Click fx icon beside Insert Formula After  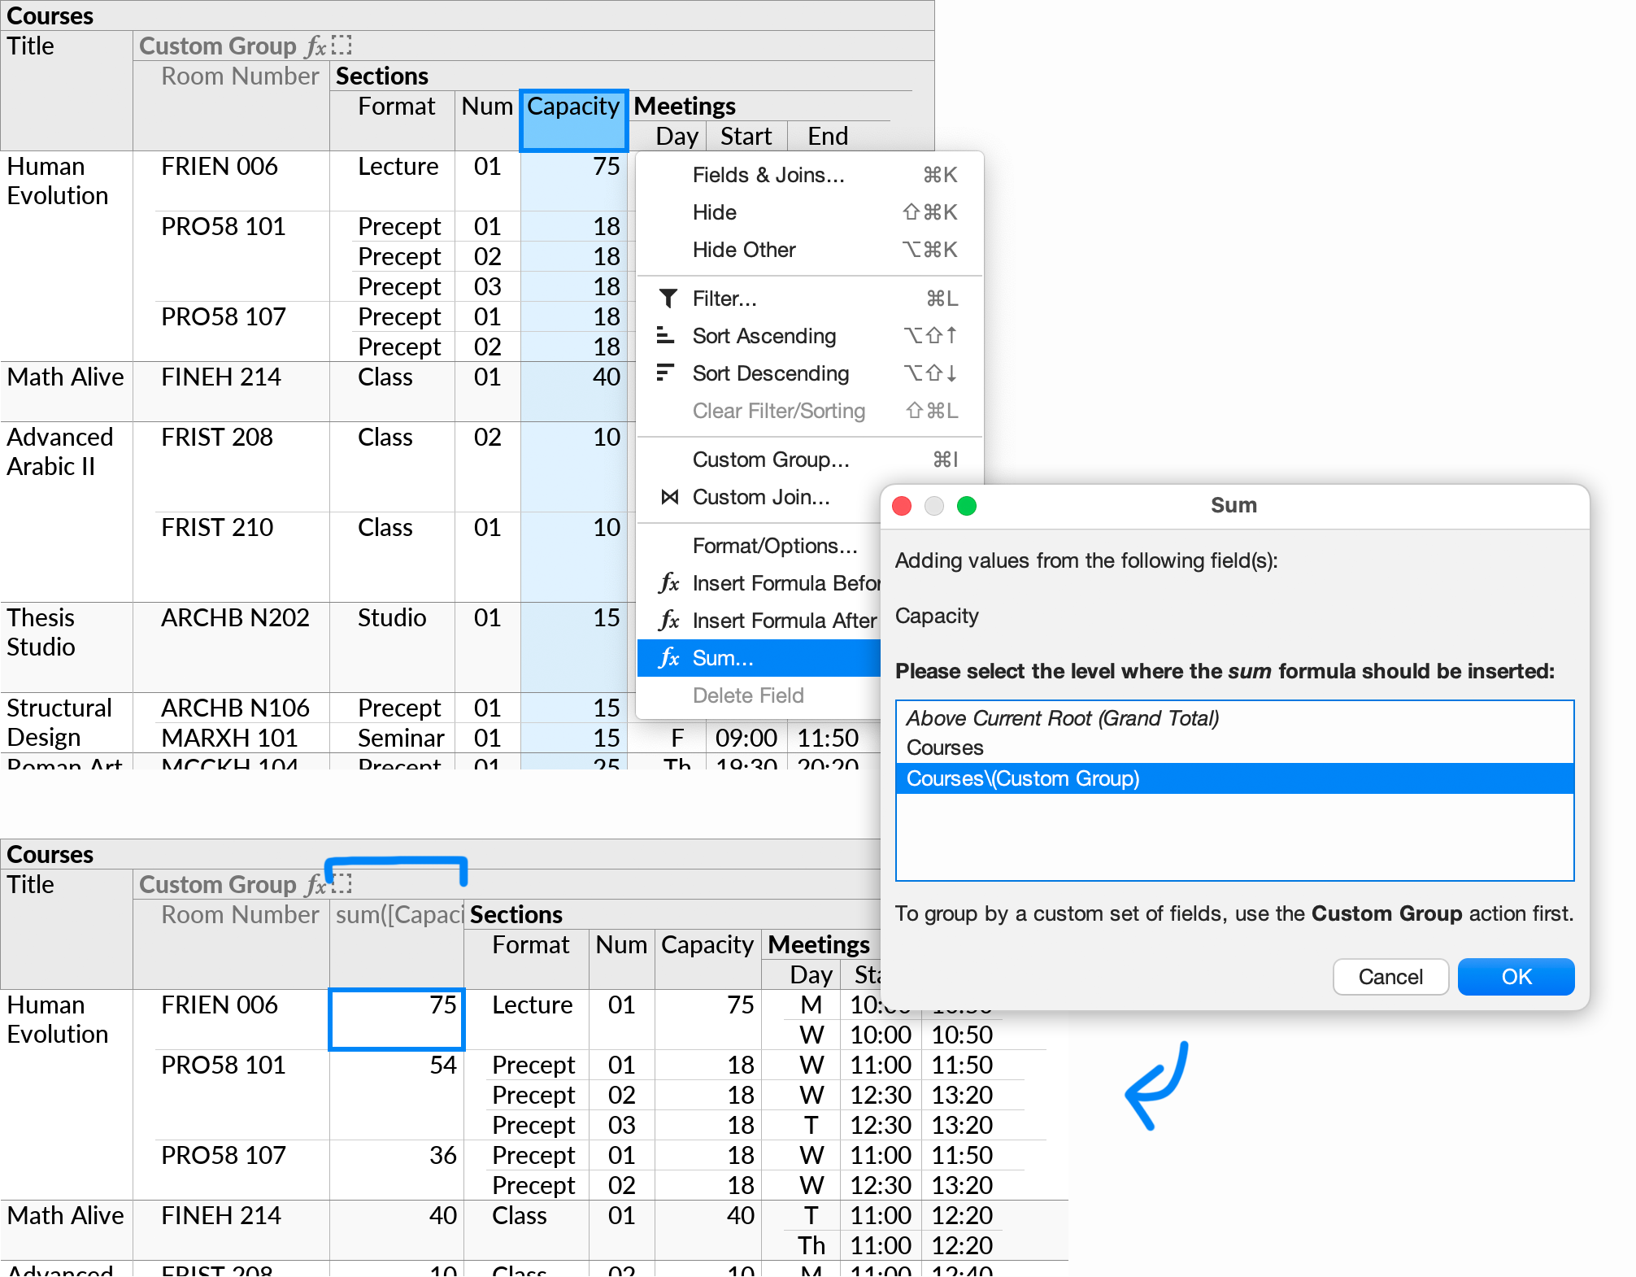click(x=669, y=621)
